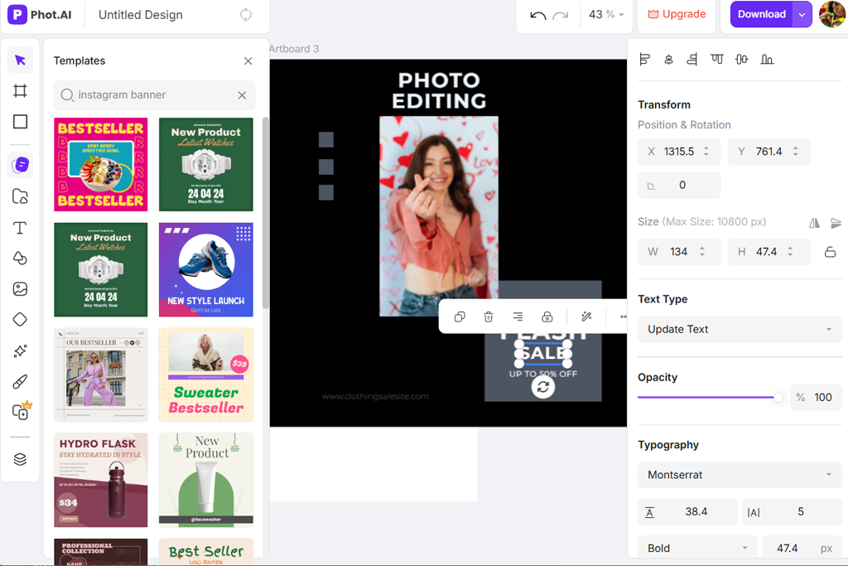Click the sync status icon beside title

[x=246, y=15]
